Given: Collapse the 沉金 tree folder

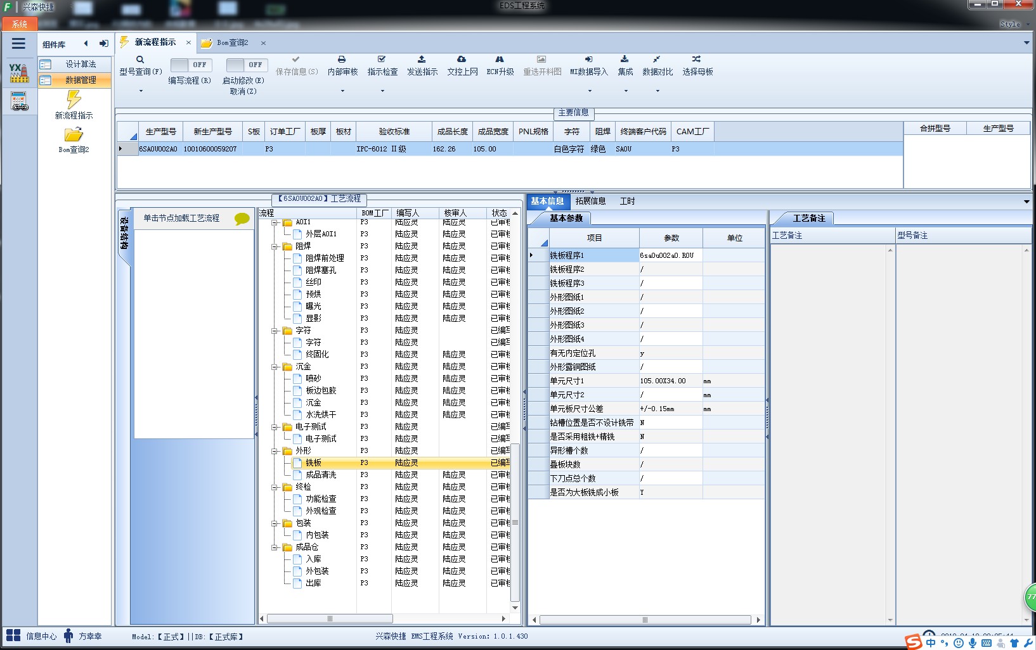Looking at the screenshot, I should pos(275,366).
